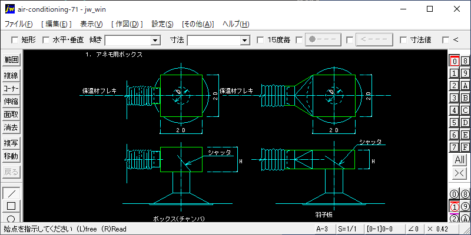The height and width of the screenshot is (235, 471).
Task: Click square layer button D
Action: [465, 123]
